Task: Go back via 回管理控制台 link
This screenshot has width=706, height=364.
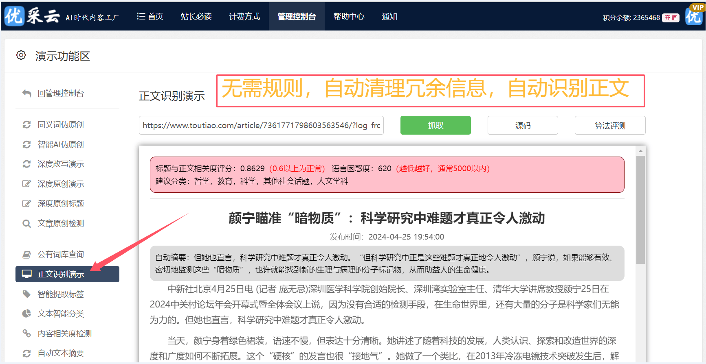Action: 61,93
